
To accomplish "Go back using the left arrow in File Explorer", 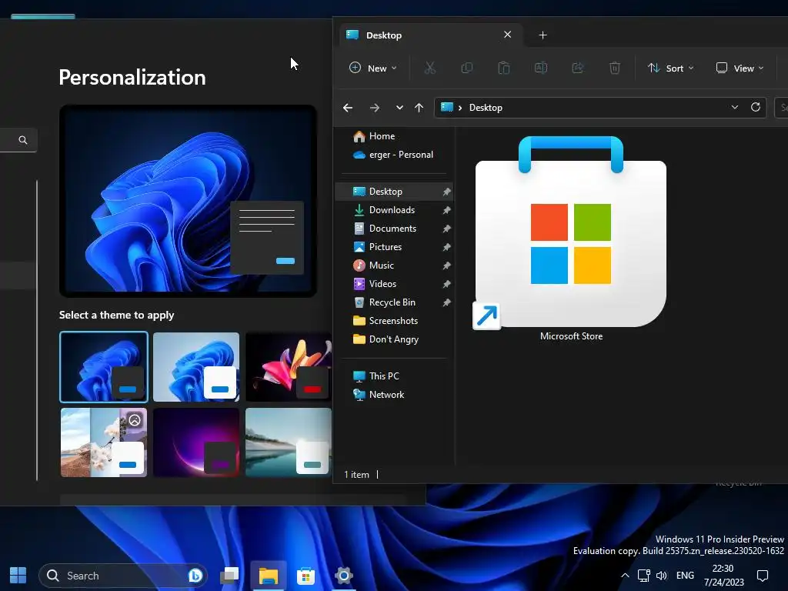I will pos(348,108).
